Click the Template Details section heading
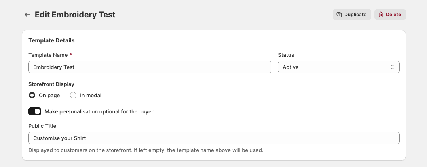 tap(51, 40)
